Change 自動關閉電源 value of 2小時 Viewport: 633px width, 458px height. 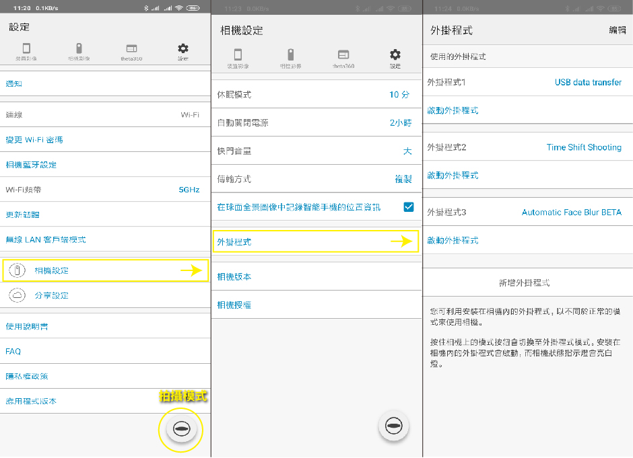tap(400, 123)
